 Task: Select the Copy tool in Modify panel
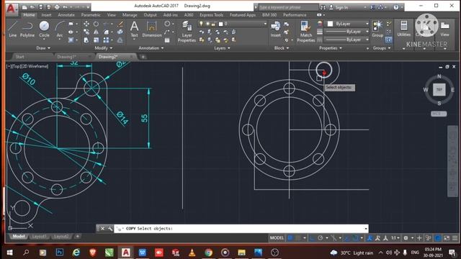[86, 32]
